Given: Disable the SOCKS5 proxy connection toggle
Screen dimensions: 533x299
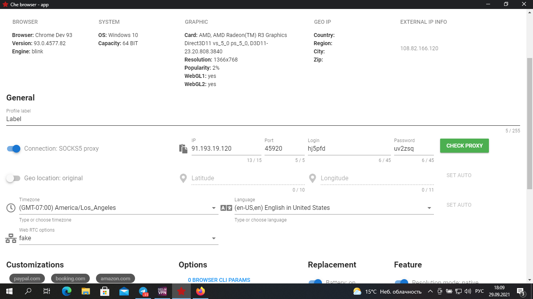Looking at the screenshot, I should point(14,149).
